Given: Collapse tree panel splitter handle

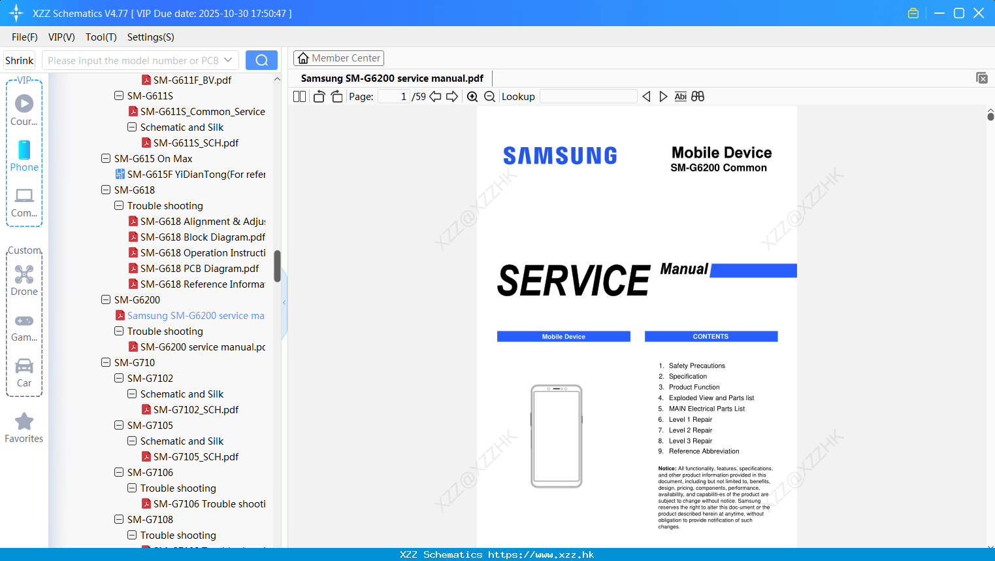Looking at the screenshot, I should click(x=284, y=302).
